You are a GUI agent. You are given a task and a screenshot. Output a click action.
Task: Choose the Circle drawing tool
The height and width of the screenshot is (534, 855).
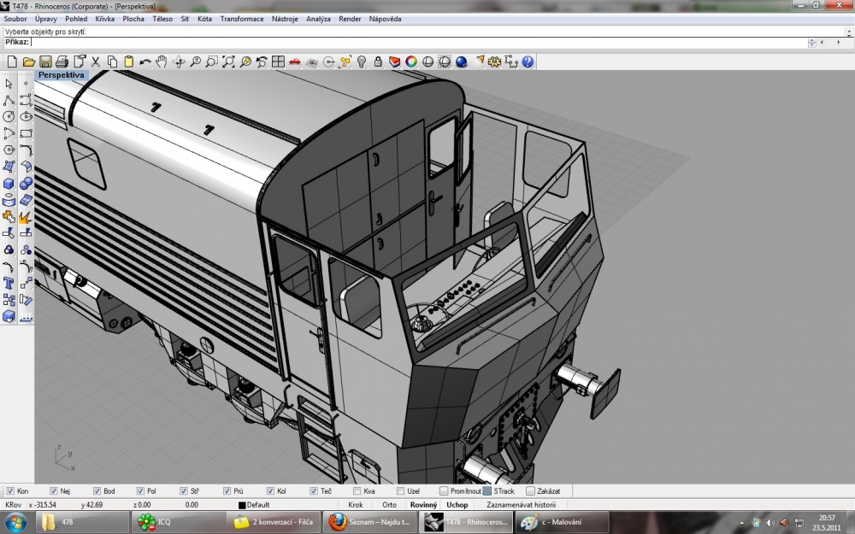9,116
